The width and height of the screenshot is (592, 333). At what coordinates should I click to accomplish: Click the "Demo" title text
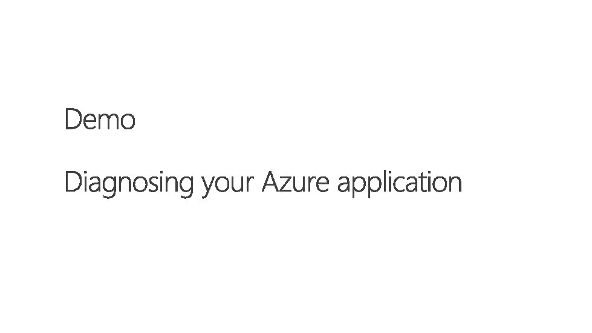(x=100, y=119)
